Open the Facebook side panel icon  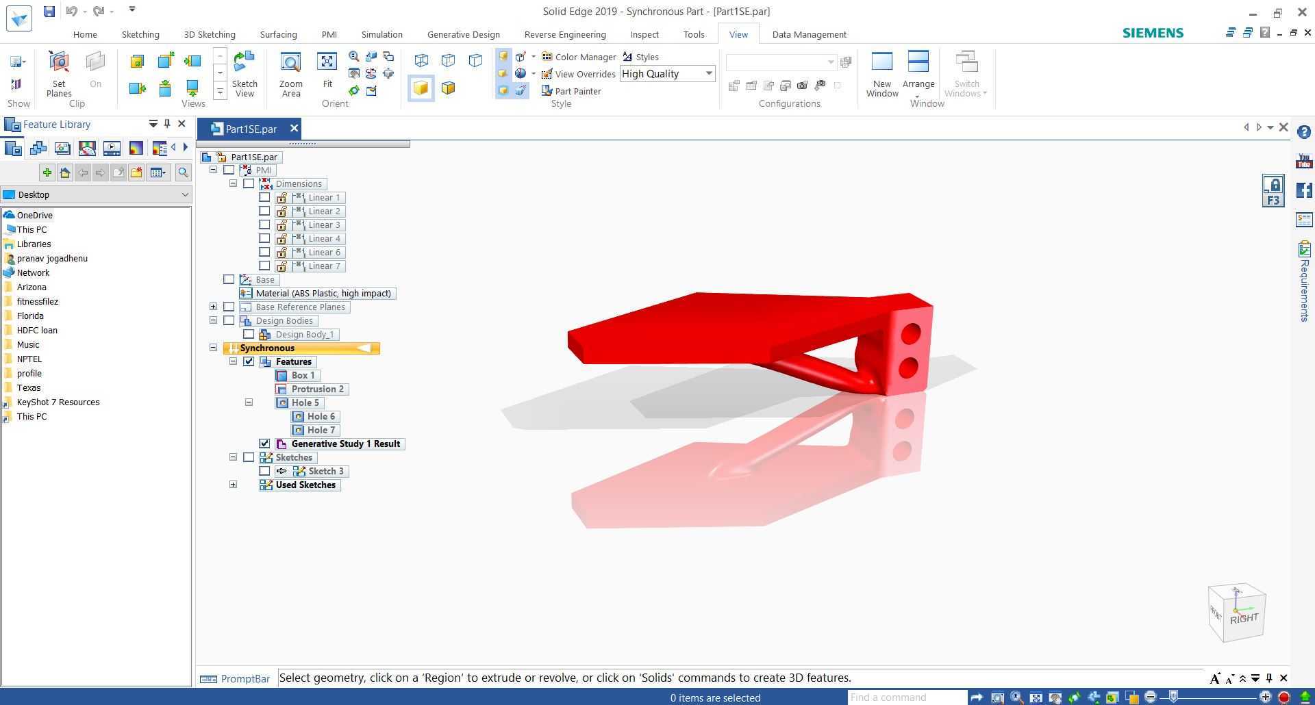click(x=1304, y=190)
